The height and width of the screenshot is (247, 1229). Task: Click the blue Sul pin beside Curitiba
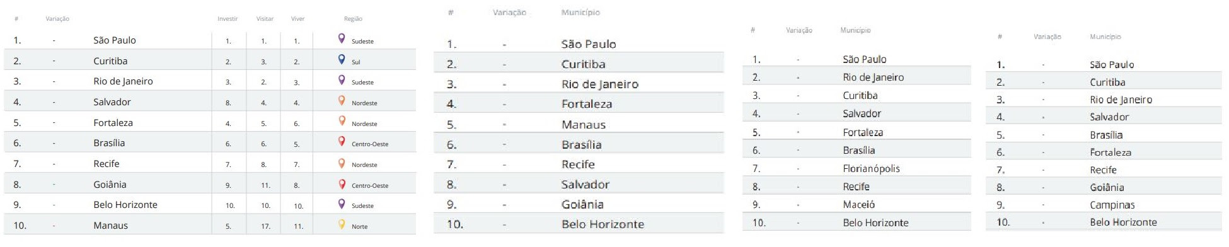[342, 60]
